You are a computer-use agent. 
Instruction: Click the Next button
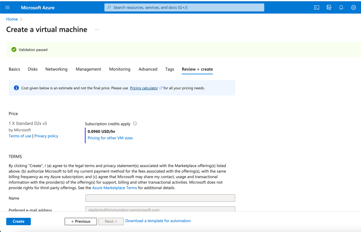pyautogui.click(x=111, y=222)
